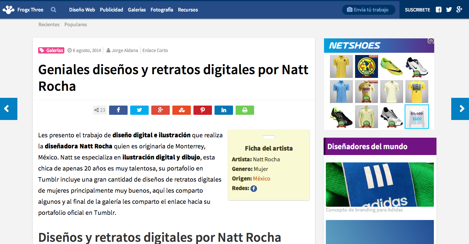Screen dimensions: 469x244
Task: Share article on Google Plus button
Action: [161, 110]
